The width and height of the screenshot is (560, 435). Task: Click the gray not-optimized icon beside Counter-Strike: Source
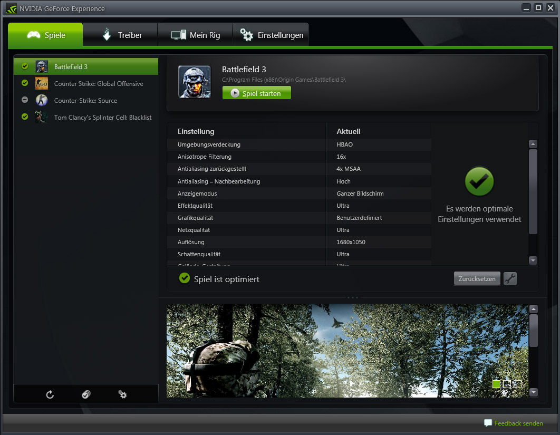point(25,100)
